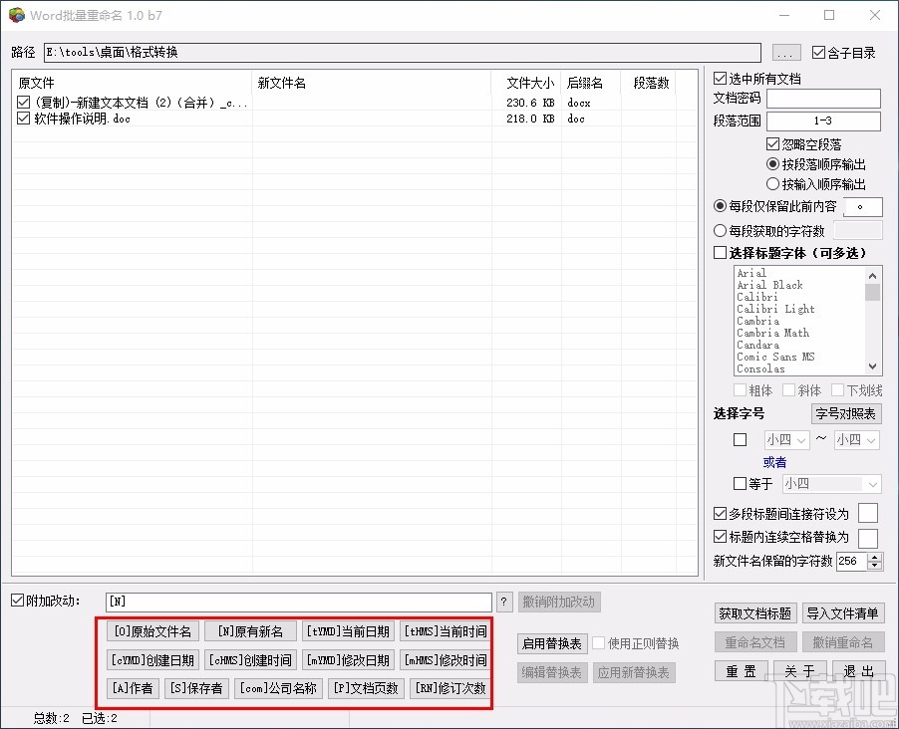The image size is (899, 729).
Task: Increase 新文件名保留的字符数 with the up spinner
Action: pyautogui.click(x=873, y=556)
